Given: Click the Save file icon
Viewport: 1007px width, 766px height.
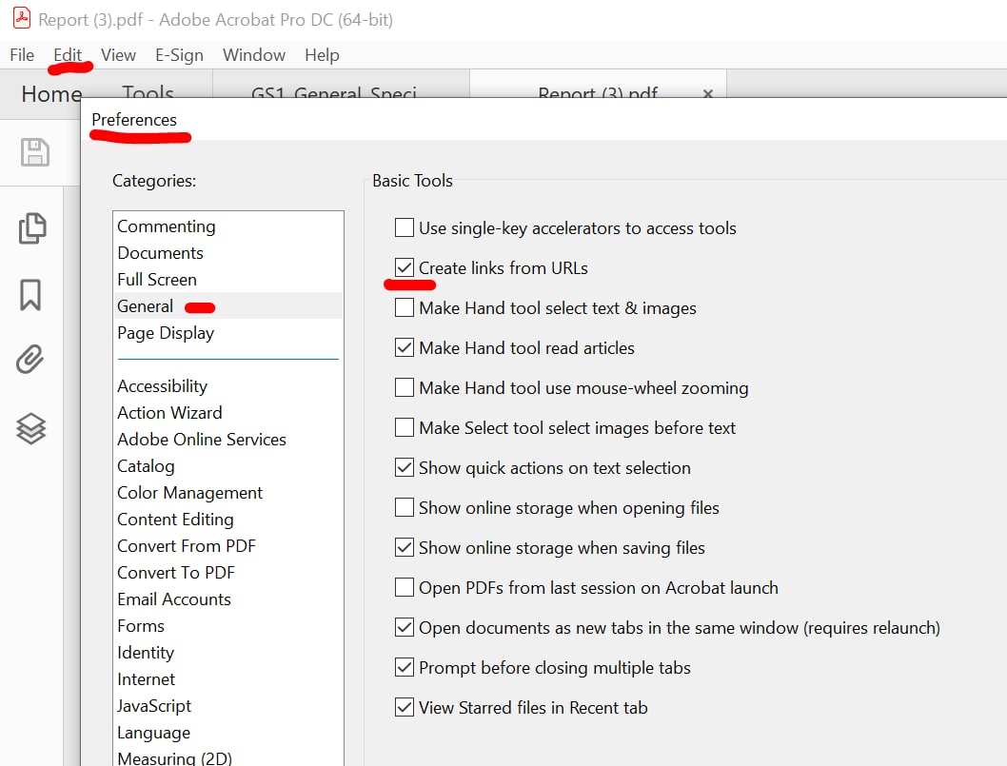Looking at the screenshot, I should [x=34, y=152].
